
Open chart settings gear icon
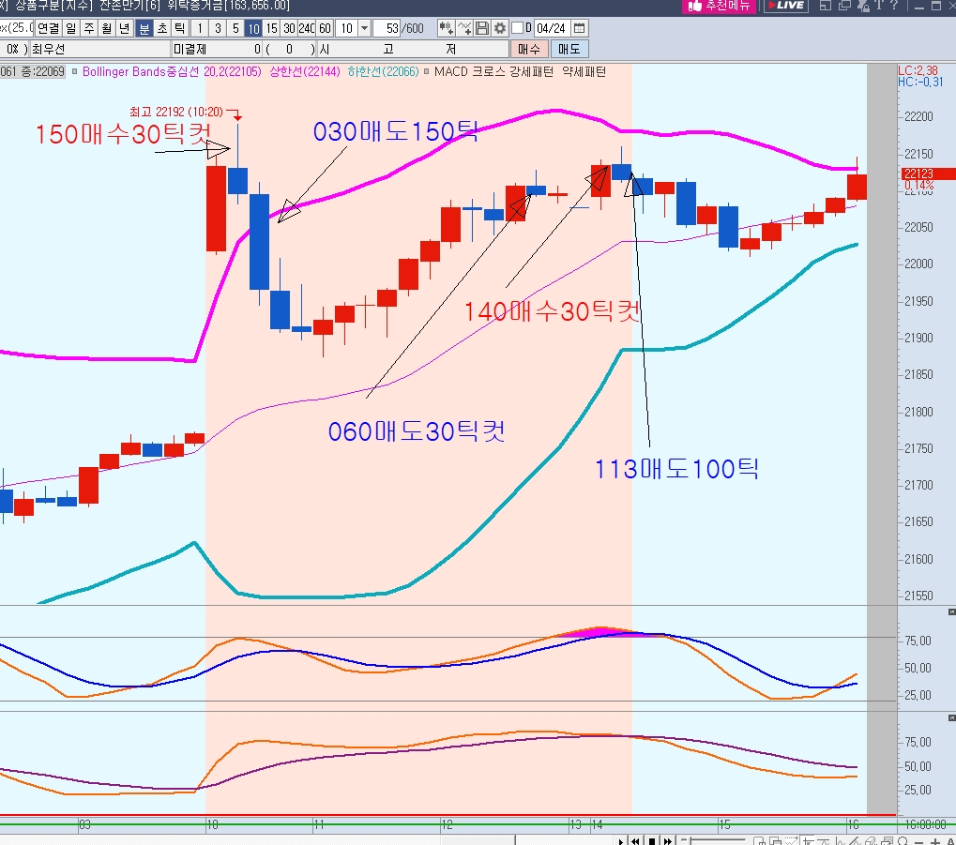[499, 28]
